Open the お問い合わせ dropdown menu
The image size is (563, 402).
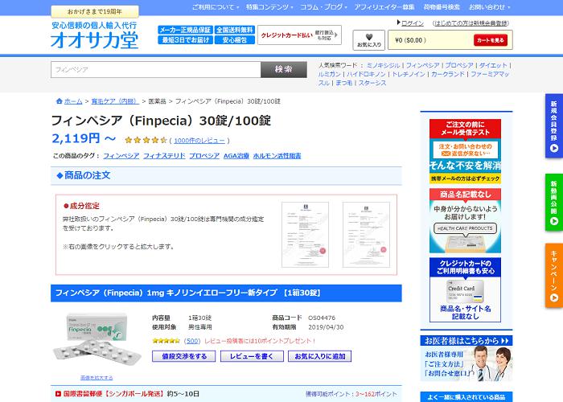[489, 6]
